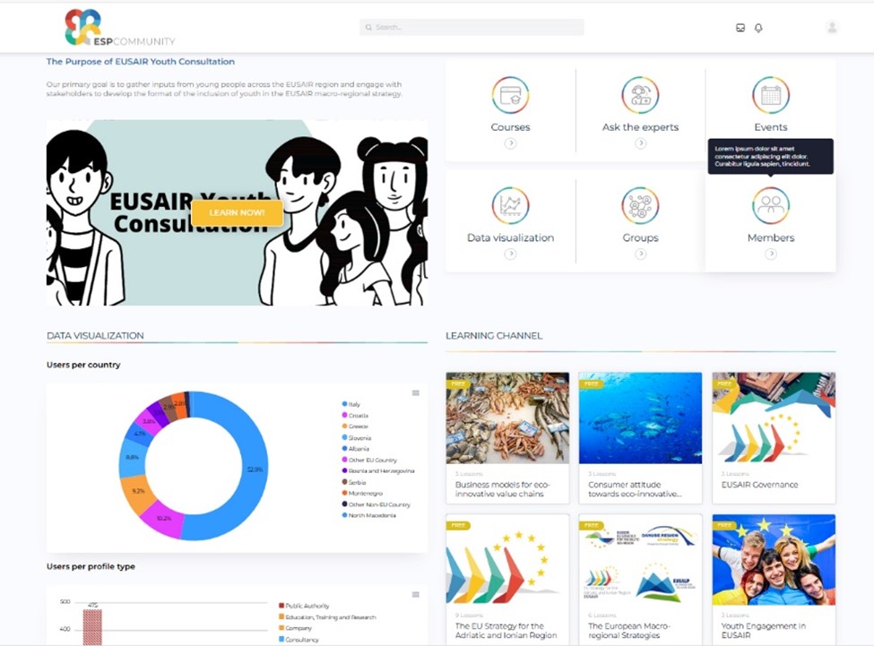This screenshot has width=874, height=646.
Task: Click the Search input field
Action: tap(472, 28)
